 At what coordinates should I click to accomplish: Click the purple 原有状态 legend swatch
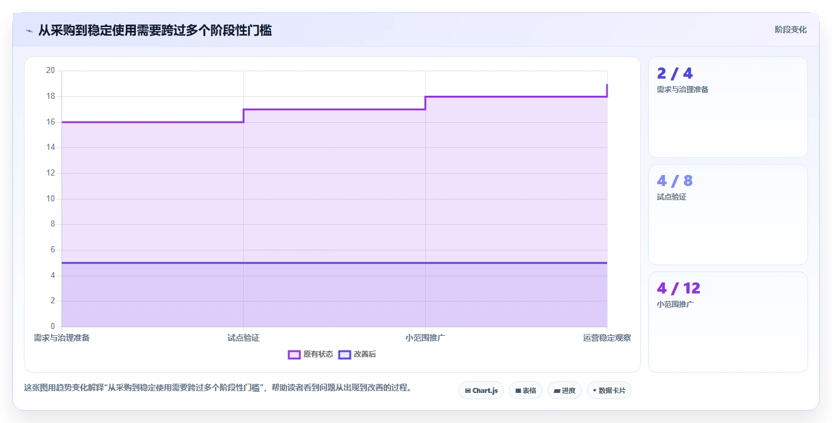294,354
